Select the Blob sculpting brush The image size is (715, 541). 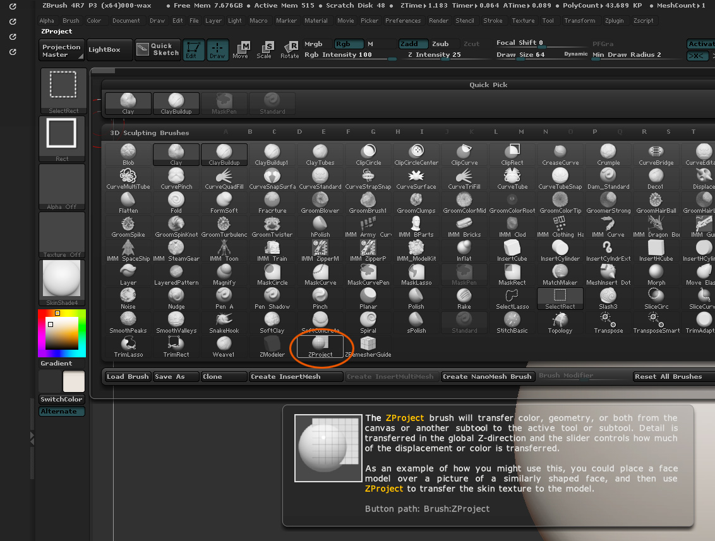click(x=128, y=155)
